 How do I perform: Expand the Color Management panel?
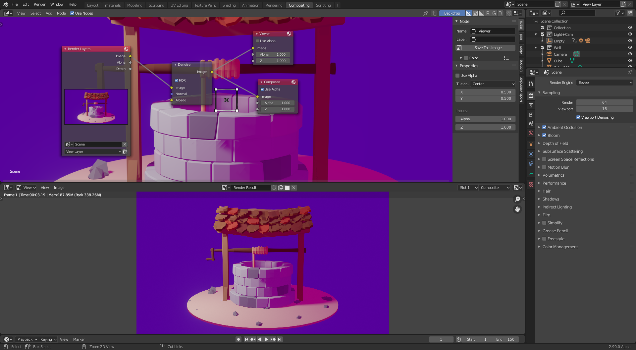point(560,247)
